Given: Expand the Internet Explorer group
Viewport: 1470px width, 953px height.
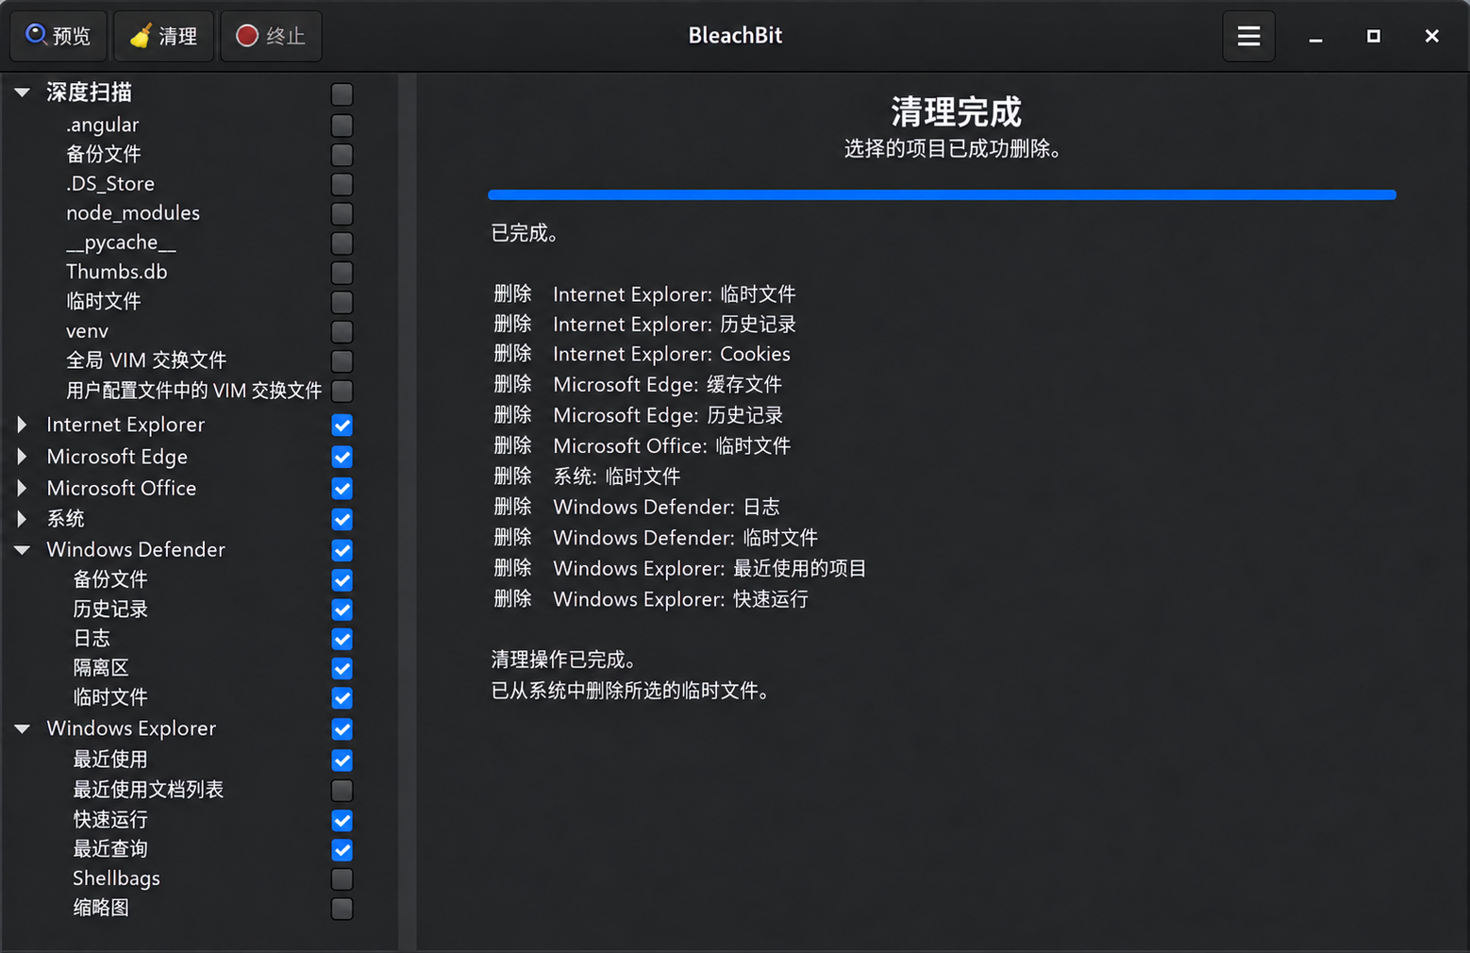Looking at the screenshot, I should 23,425.
